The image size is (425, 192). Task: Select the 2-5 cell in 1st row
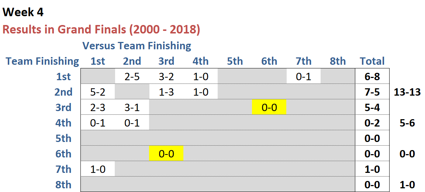pyautogui.click(x=132, y=77)
